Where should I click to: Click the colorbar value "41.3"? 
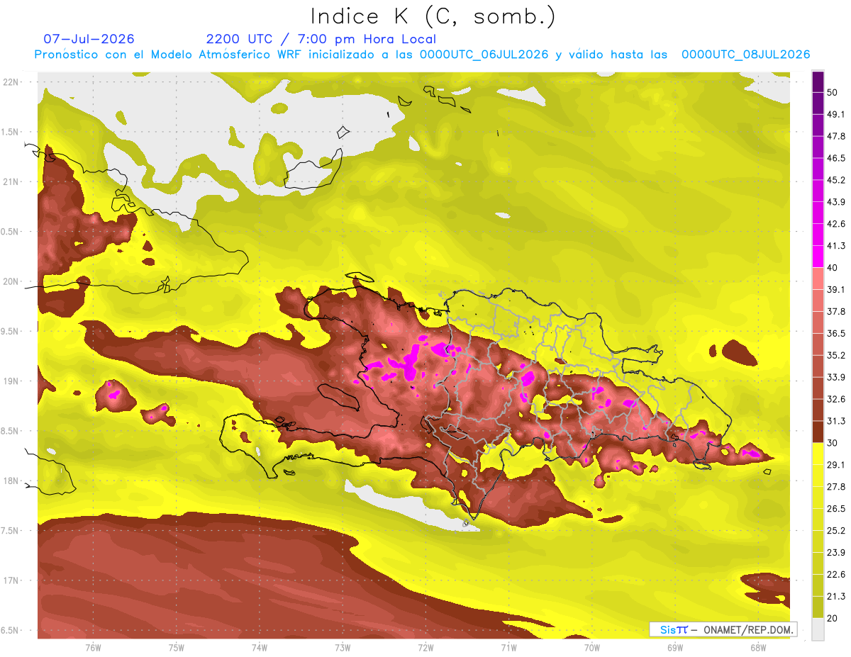tap(835, 246)
